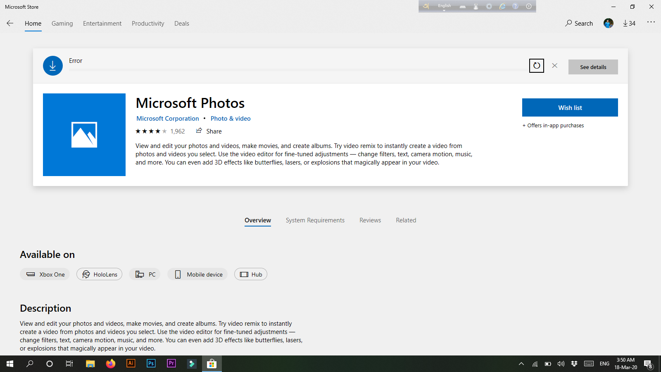This screenshot has height=372, width=661.
Task: Click the Mobile device availability chip
Action: (x=197, y=274)
